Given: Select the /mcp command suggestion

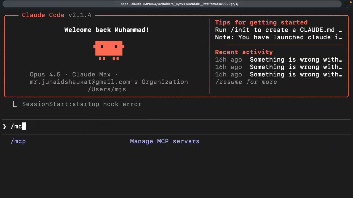Looking at the screenshot, I should [18, 141].
